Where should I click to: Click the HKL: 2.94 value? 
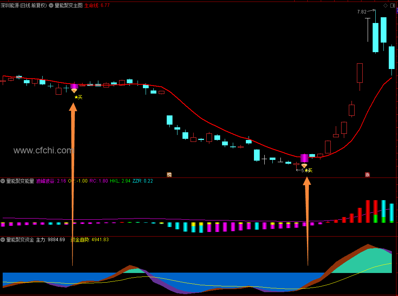coord(120,181)
